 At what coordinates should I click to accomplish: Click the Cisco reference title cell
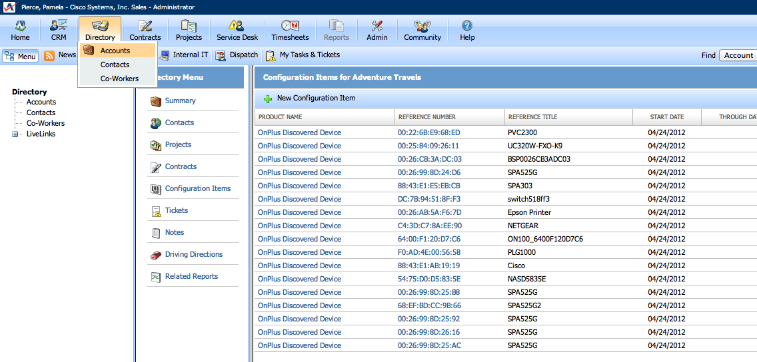pyautogui.click(x=516, y=266)
